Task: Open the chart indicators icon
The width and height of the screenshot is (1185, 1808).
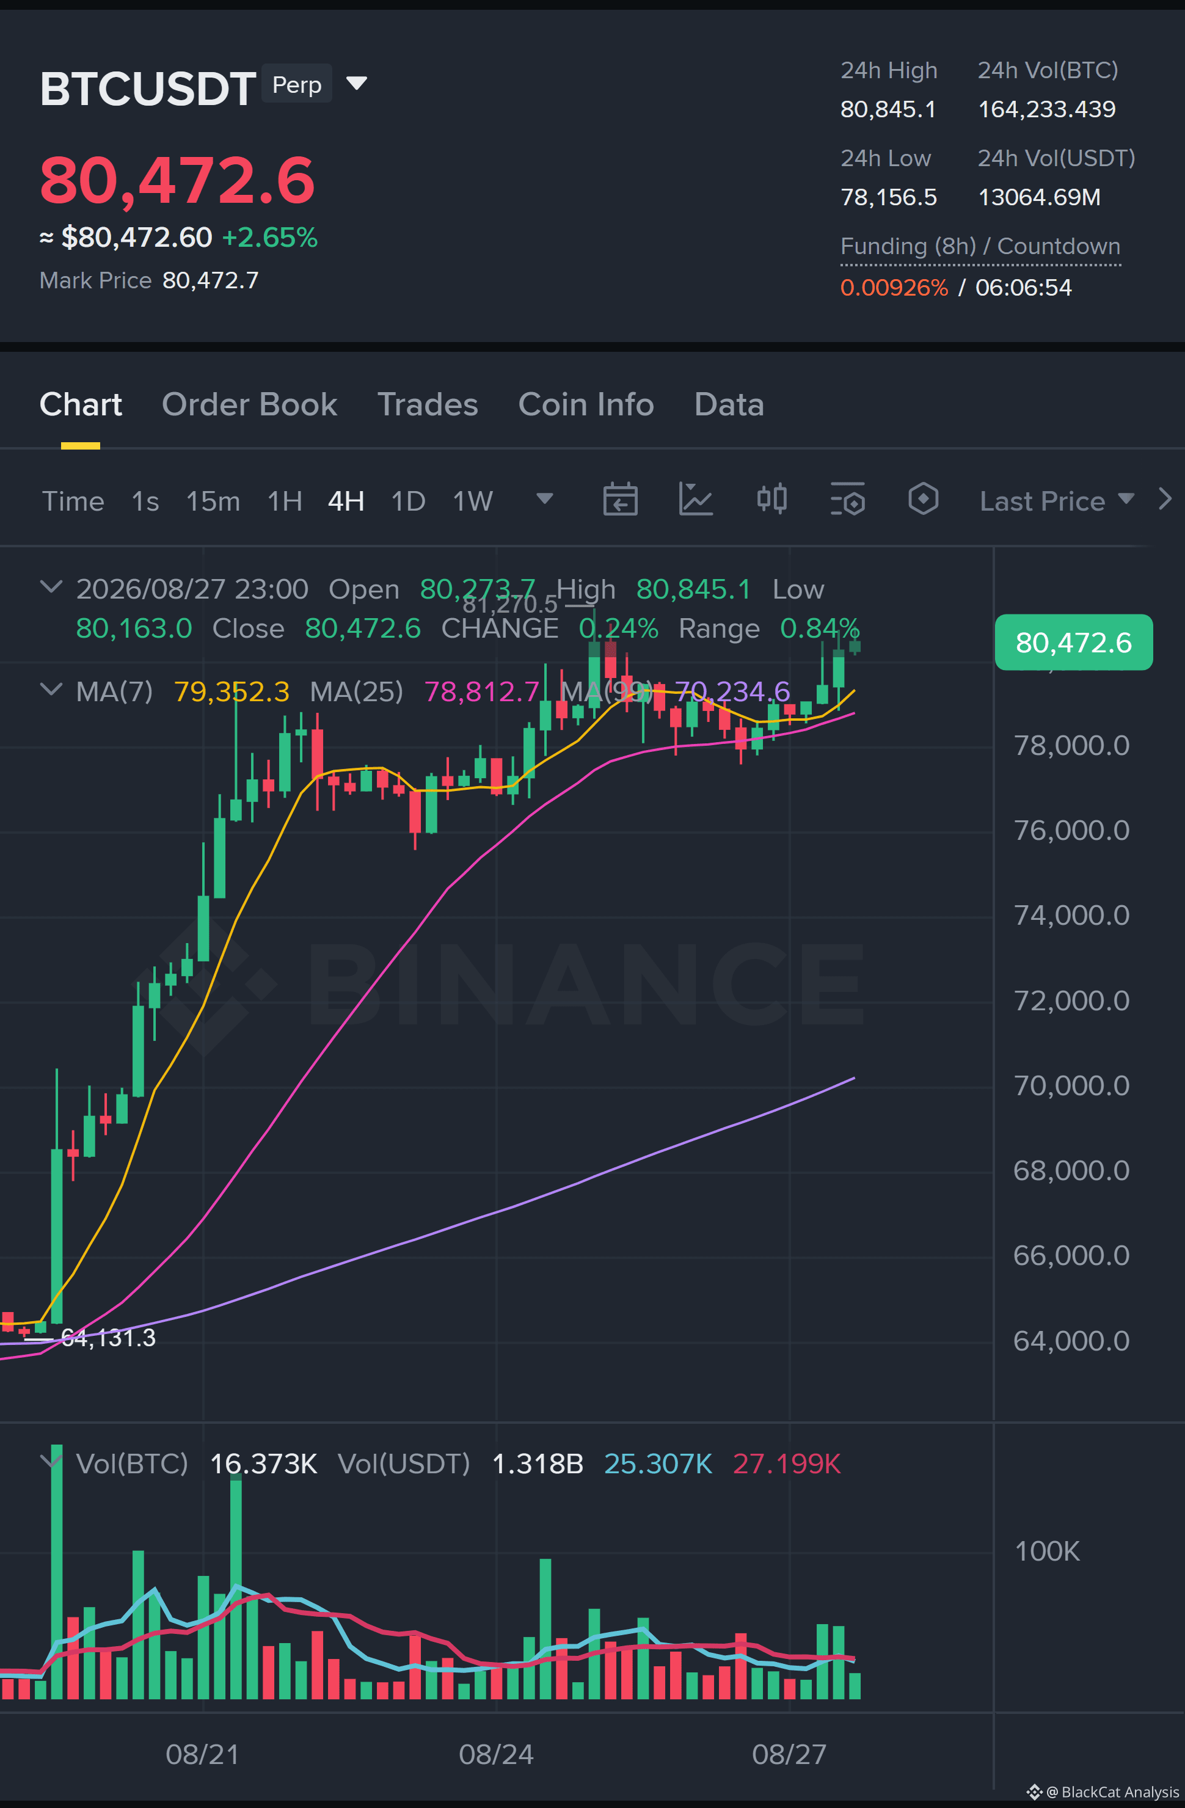Action: [x=696, y=500]
